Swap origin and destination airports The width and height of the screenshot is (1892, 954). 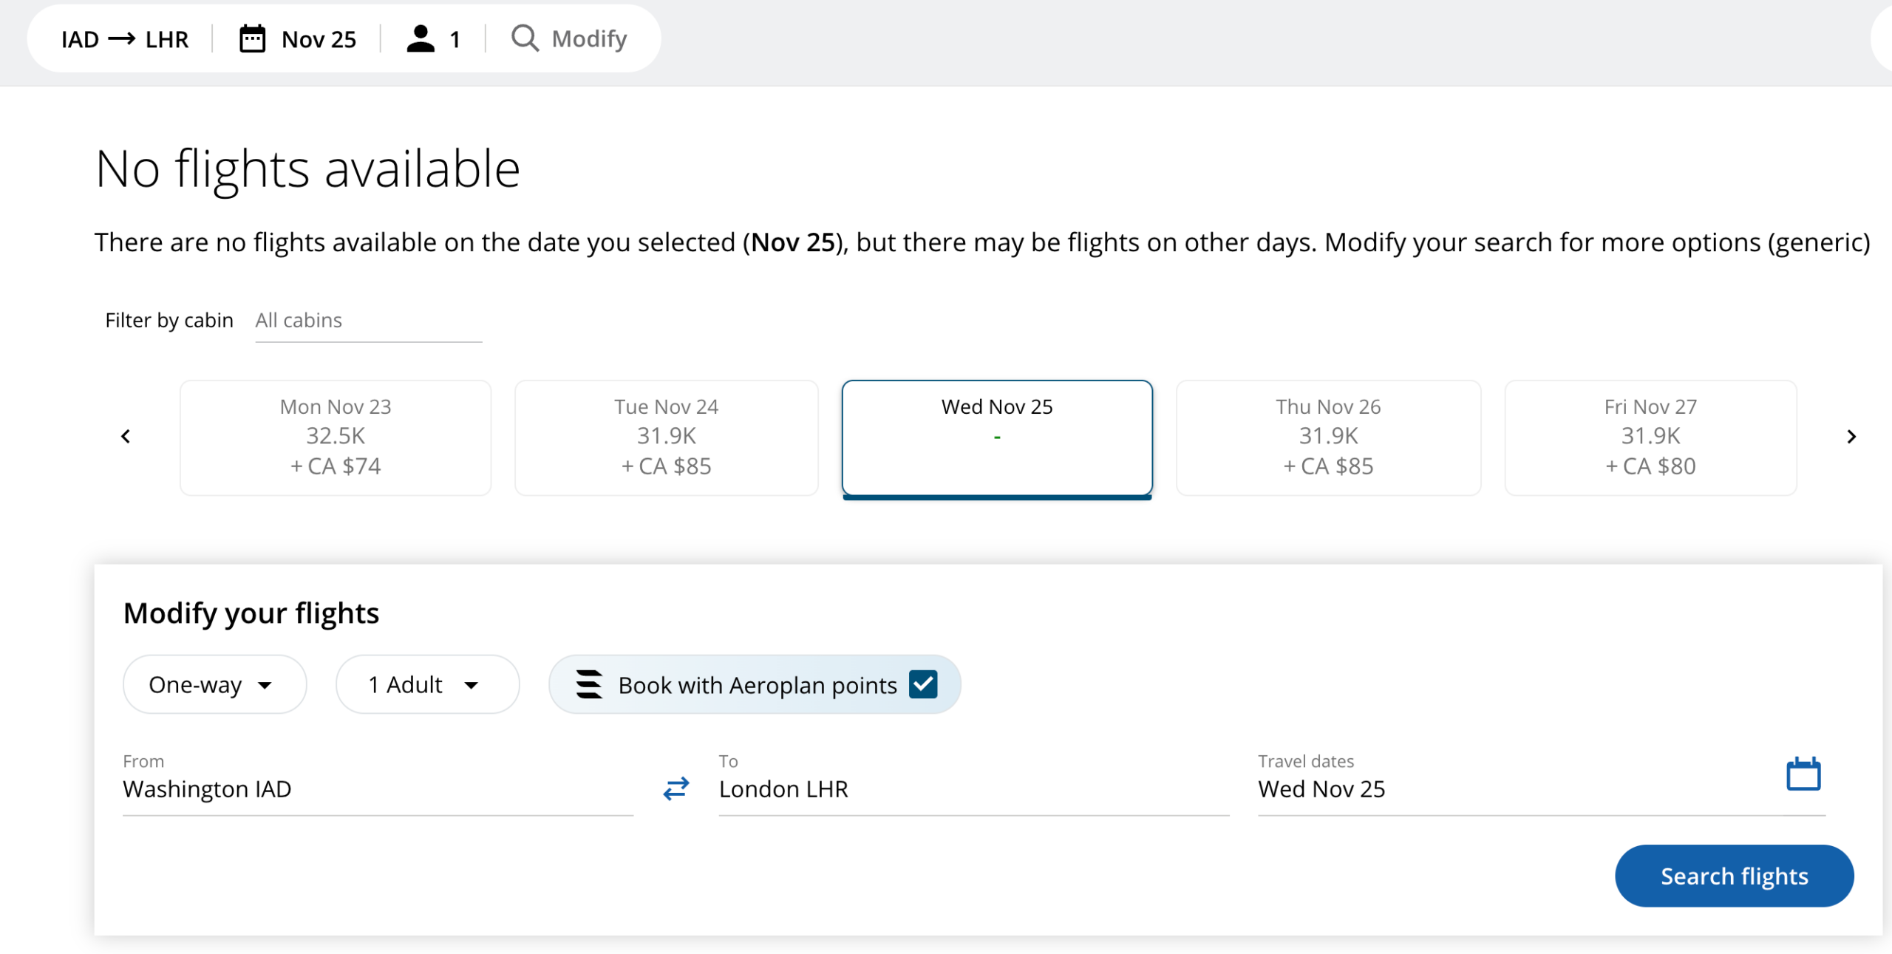pyautogui.click(x=676, y=788)
